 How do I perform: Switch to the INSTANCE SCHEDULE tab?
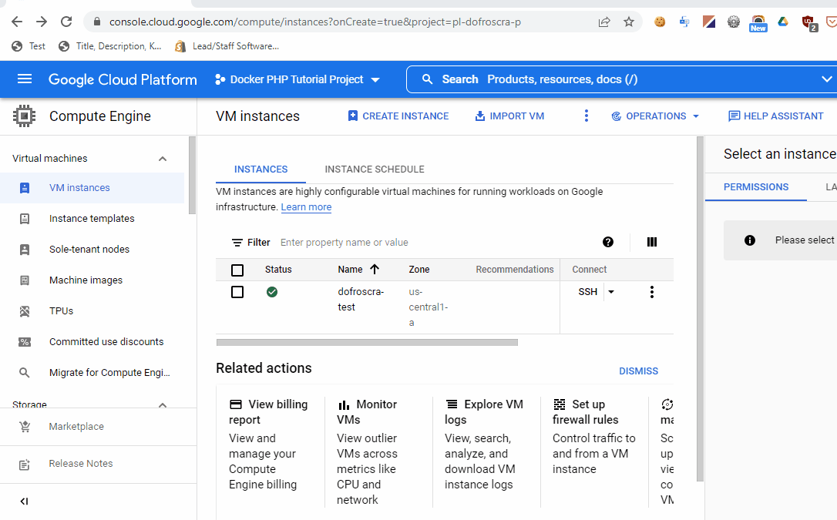point(375,169)
